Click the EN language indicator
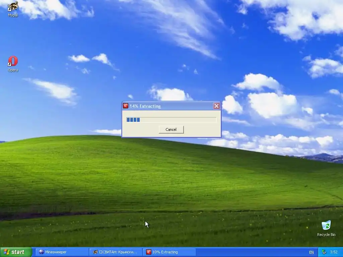343x257 pixels. (x=312, y=252)
